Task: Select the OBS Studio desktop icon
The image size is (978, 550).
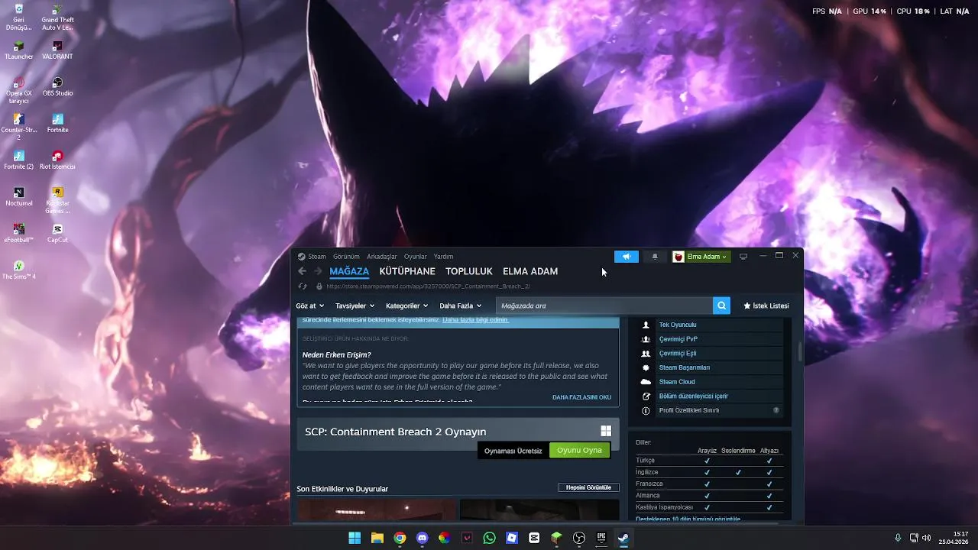Action: (x=57, y=87)
